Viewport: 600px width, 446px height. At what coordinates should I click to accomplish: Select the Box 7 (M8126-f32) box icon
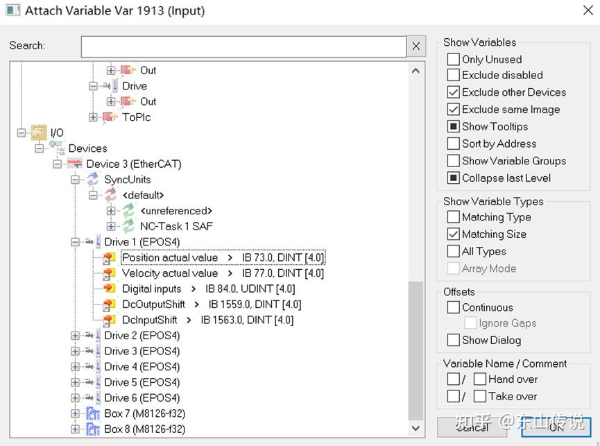[94, 413]
